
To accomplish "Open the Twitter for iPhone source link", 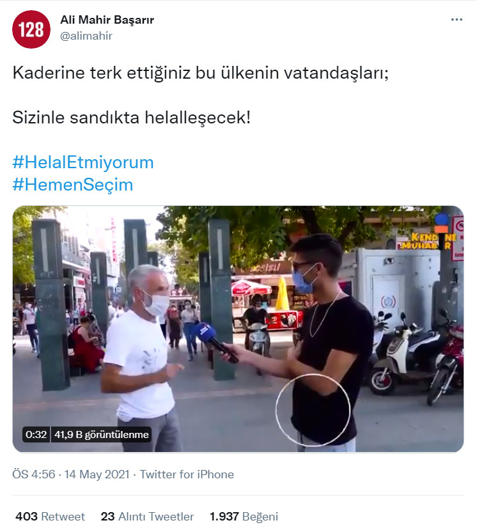I will pyautogui.click(x=187, y=474).
